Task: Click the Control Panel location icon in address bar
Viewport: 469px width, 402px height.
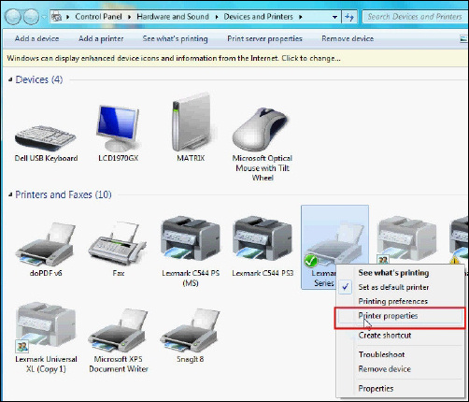Action: click(x=56, y=17)
